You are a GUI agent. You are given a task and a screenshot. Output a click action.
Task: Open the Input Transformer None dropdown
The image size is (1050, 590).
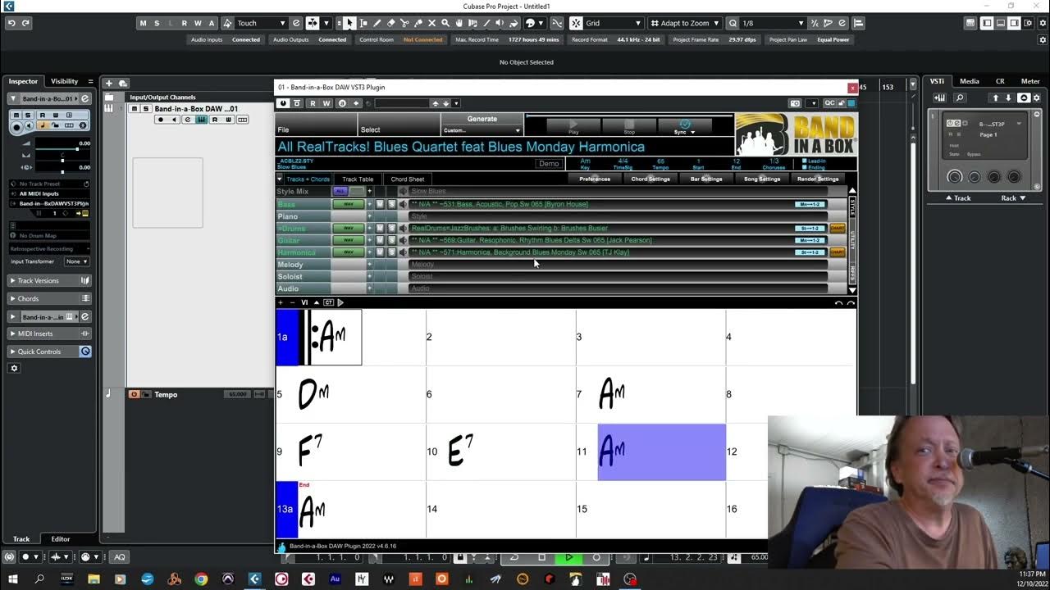(x=77, y=261)
